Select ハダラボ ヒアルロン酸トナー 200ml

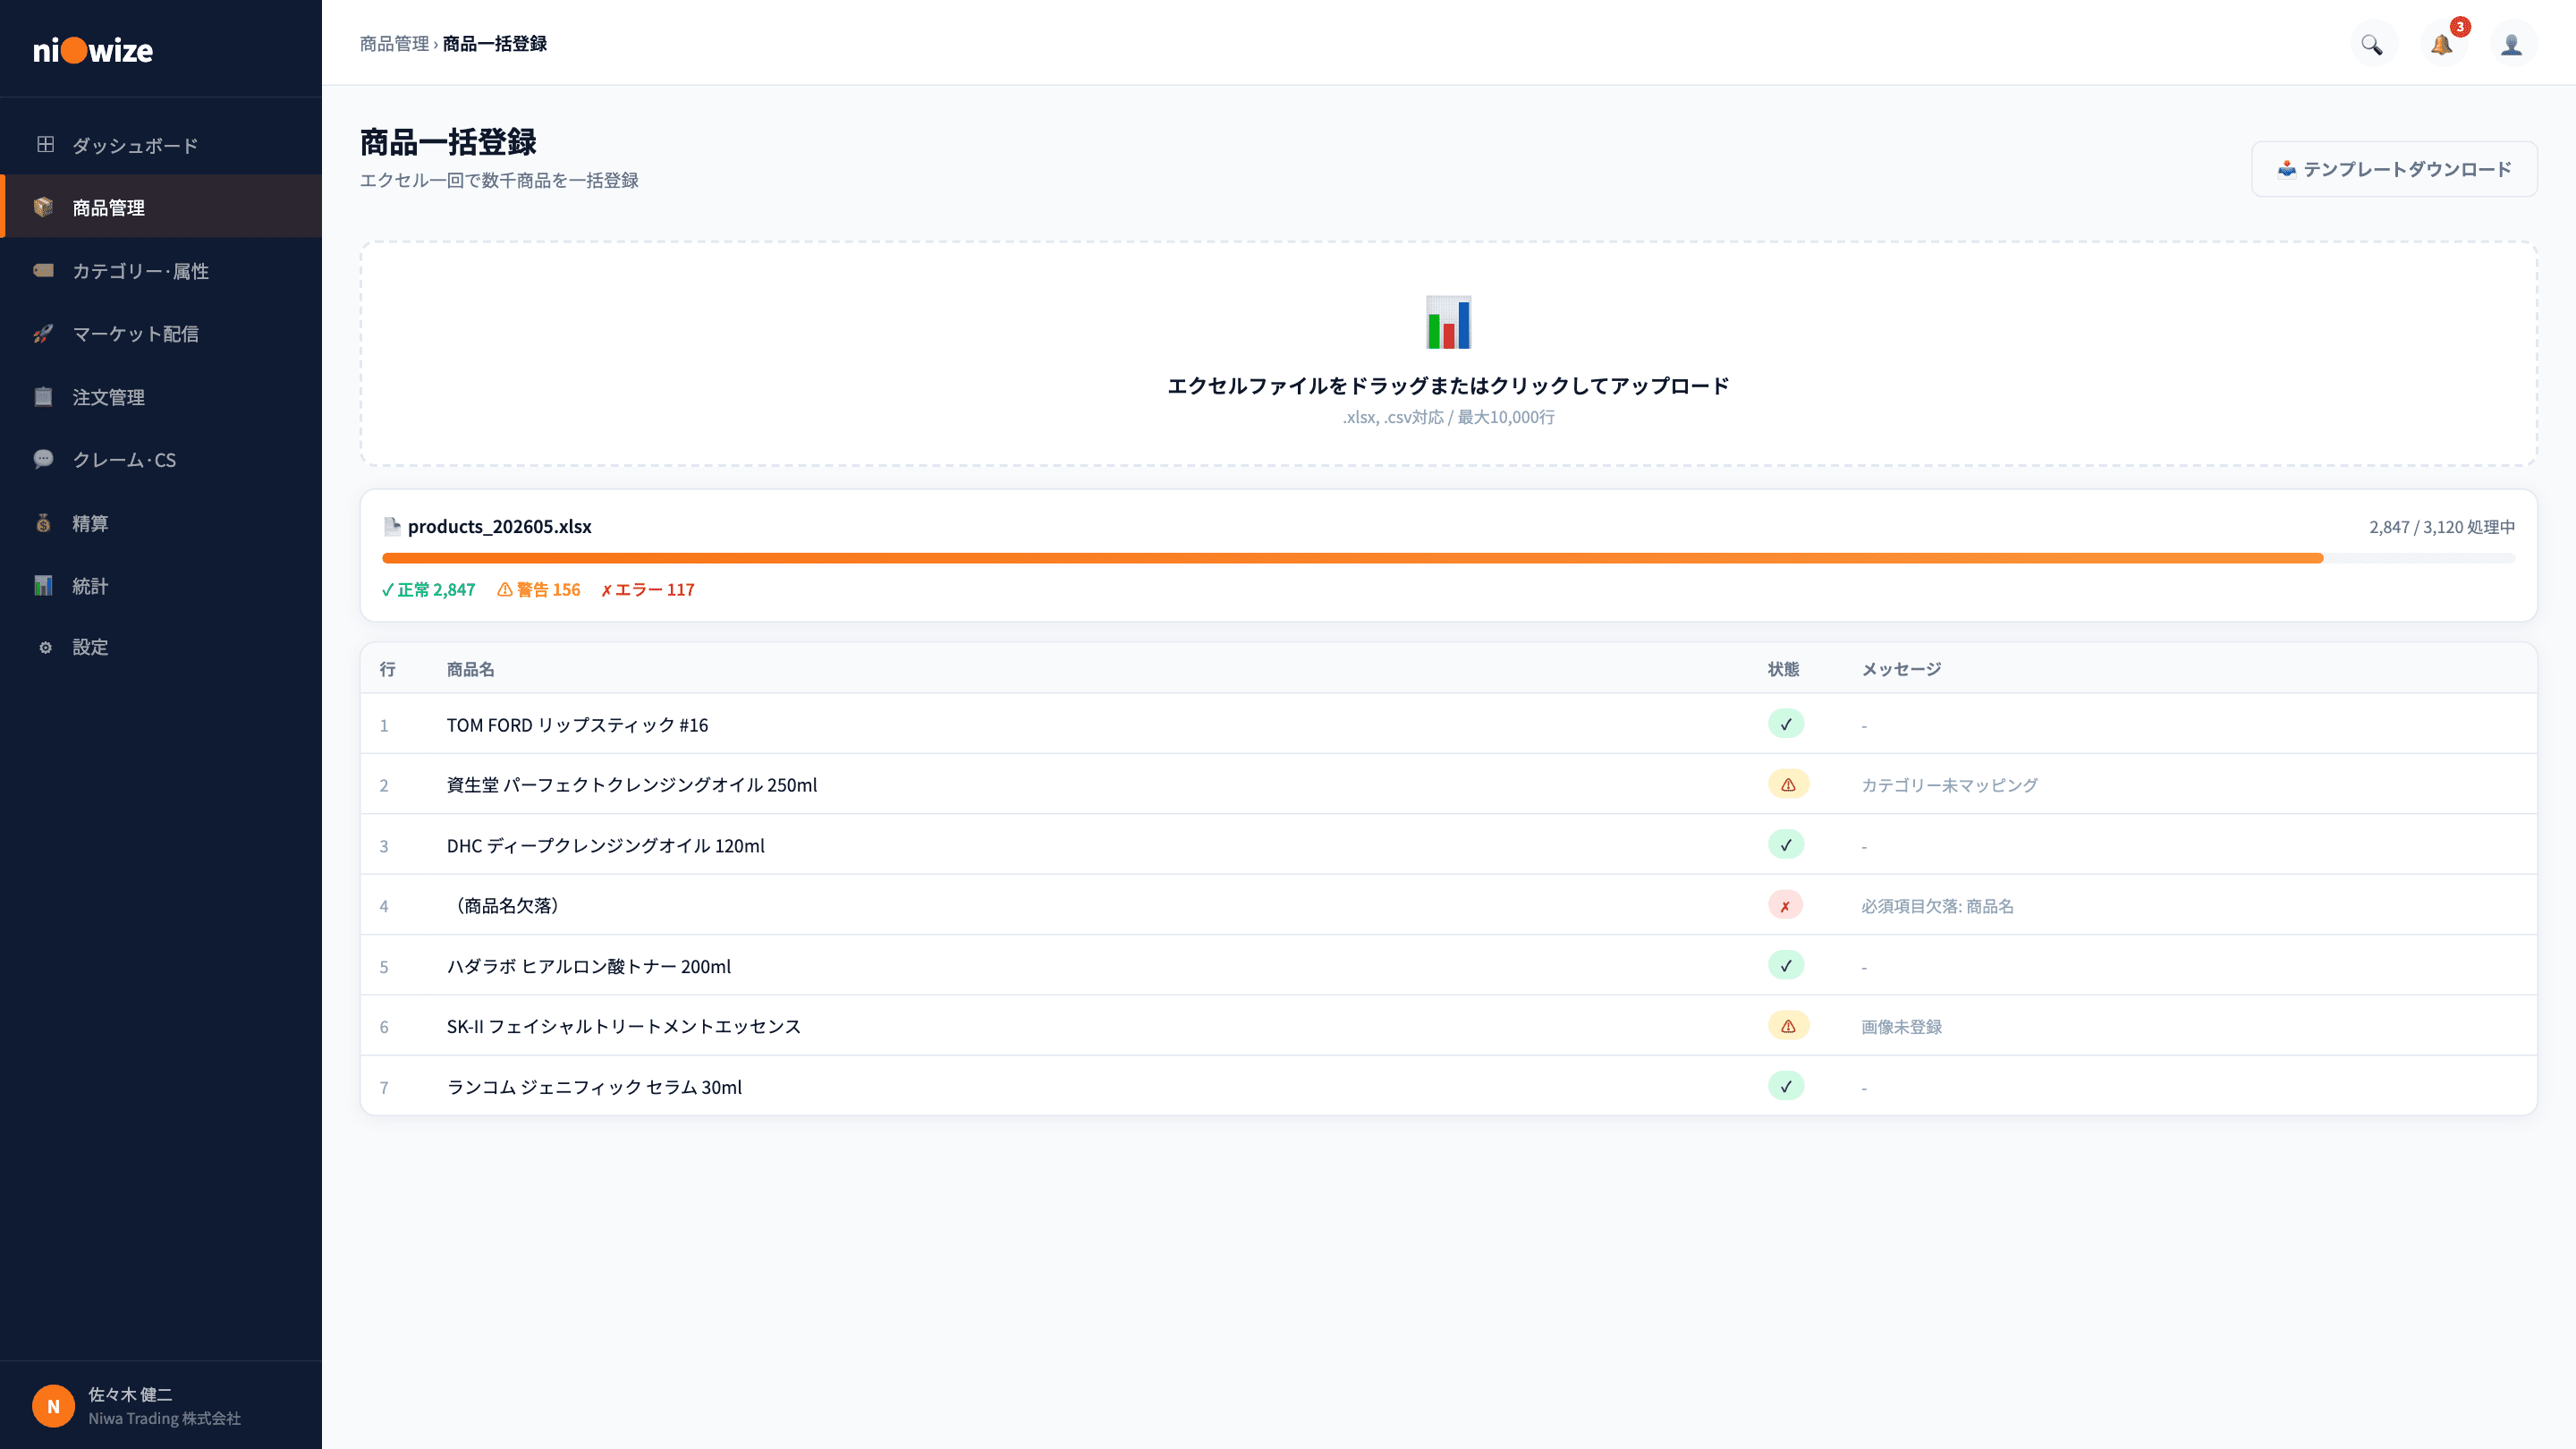point(588,967)
